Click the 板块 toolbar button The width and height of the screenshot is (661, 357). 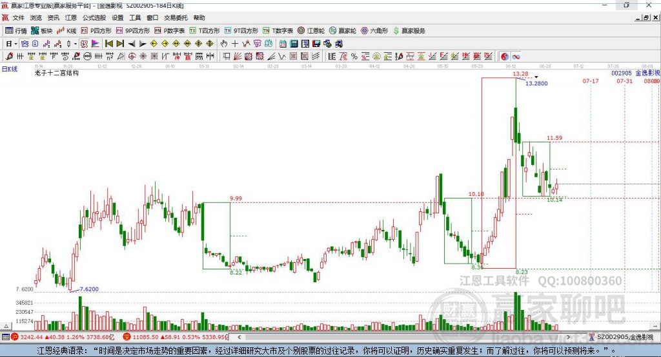pyautogui.click(x=41, y=31)
